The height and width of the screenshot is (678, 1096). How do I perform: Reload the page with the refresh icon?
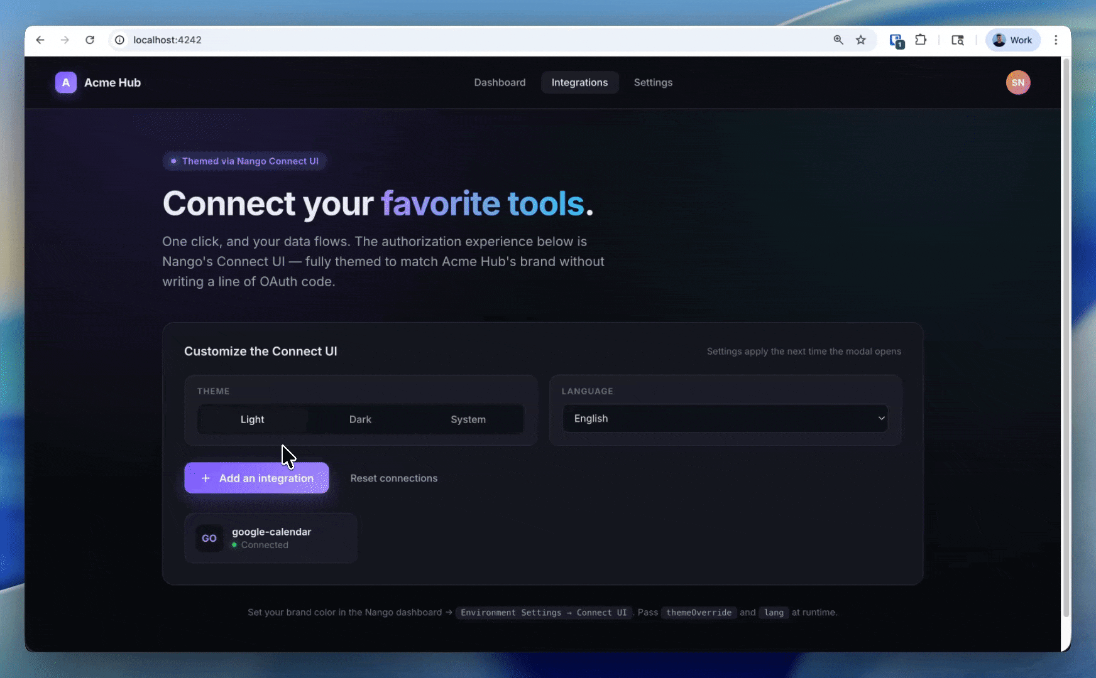pos(90,40)
